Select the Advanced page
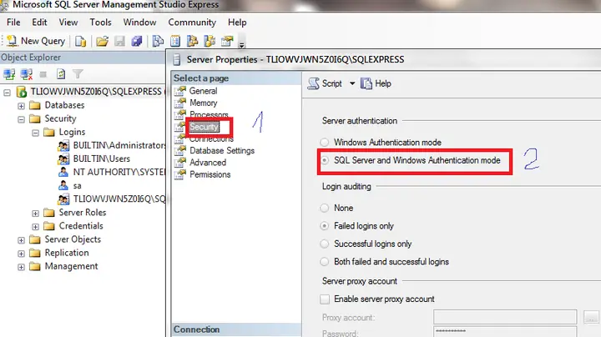 pyautogui.click(x=208, y=163)
